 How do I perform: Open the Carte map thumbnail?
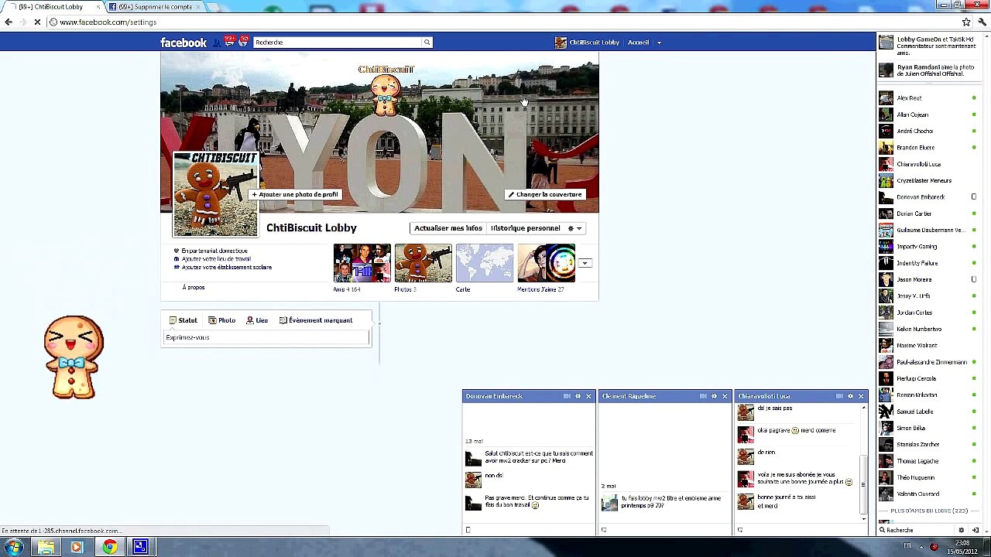pos(485,263)
